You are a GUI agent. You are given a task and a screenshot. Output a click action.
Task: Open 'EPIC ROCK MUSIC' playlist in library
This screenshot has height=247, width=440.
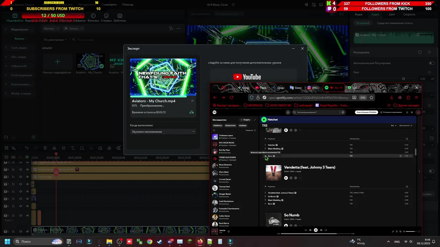point(234,144)
